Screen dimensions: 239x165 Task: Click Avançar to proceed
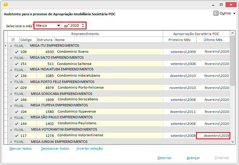tap(193, 158)
